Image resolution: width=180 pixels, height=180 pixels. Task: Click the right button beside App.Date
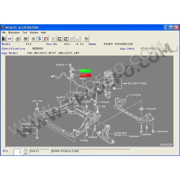(x=174, y=49)
